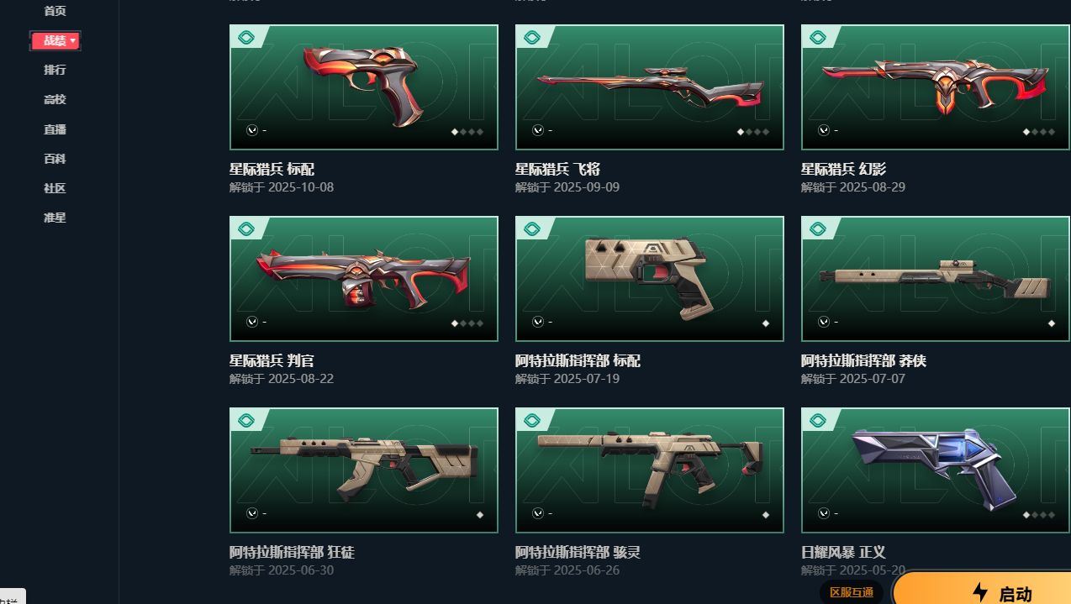Click the chevron circle icon on 星际猎兵 判官 card
1071x604 pixels.
coord(251,322)
